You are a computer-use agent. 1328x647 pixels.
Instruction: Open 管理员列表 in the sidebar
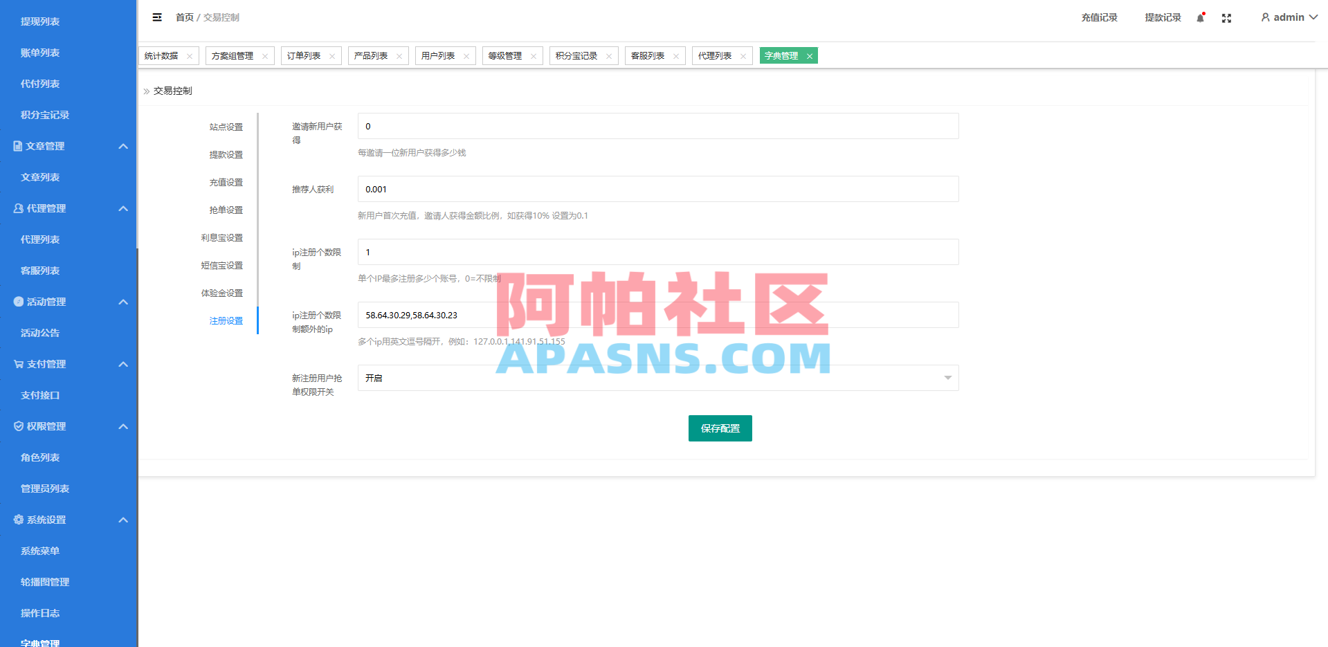pyautogui.click(x=45, y=489)
